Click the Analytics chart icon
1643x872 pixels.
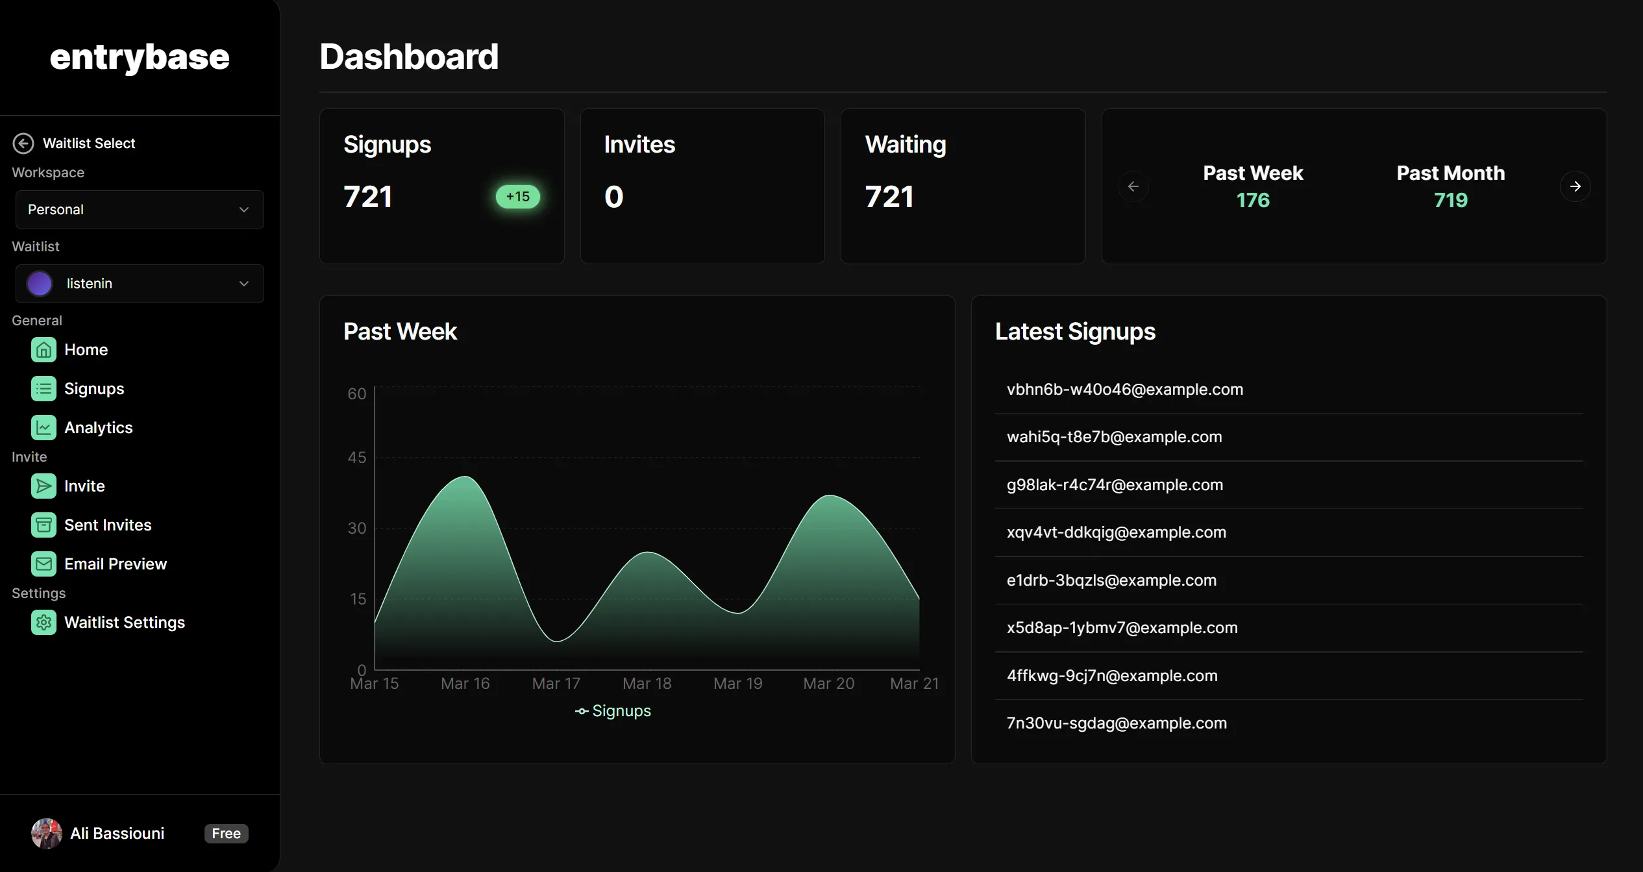click(43, 428)
